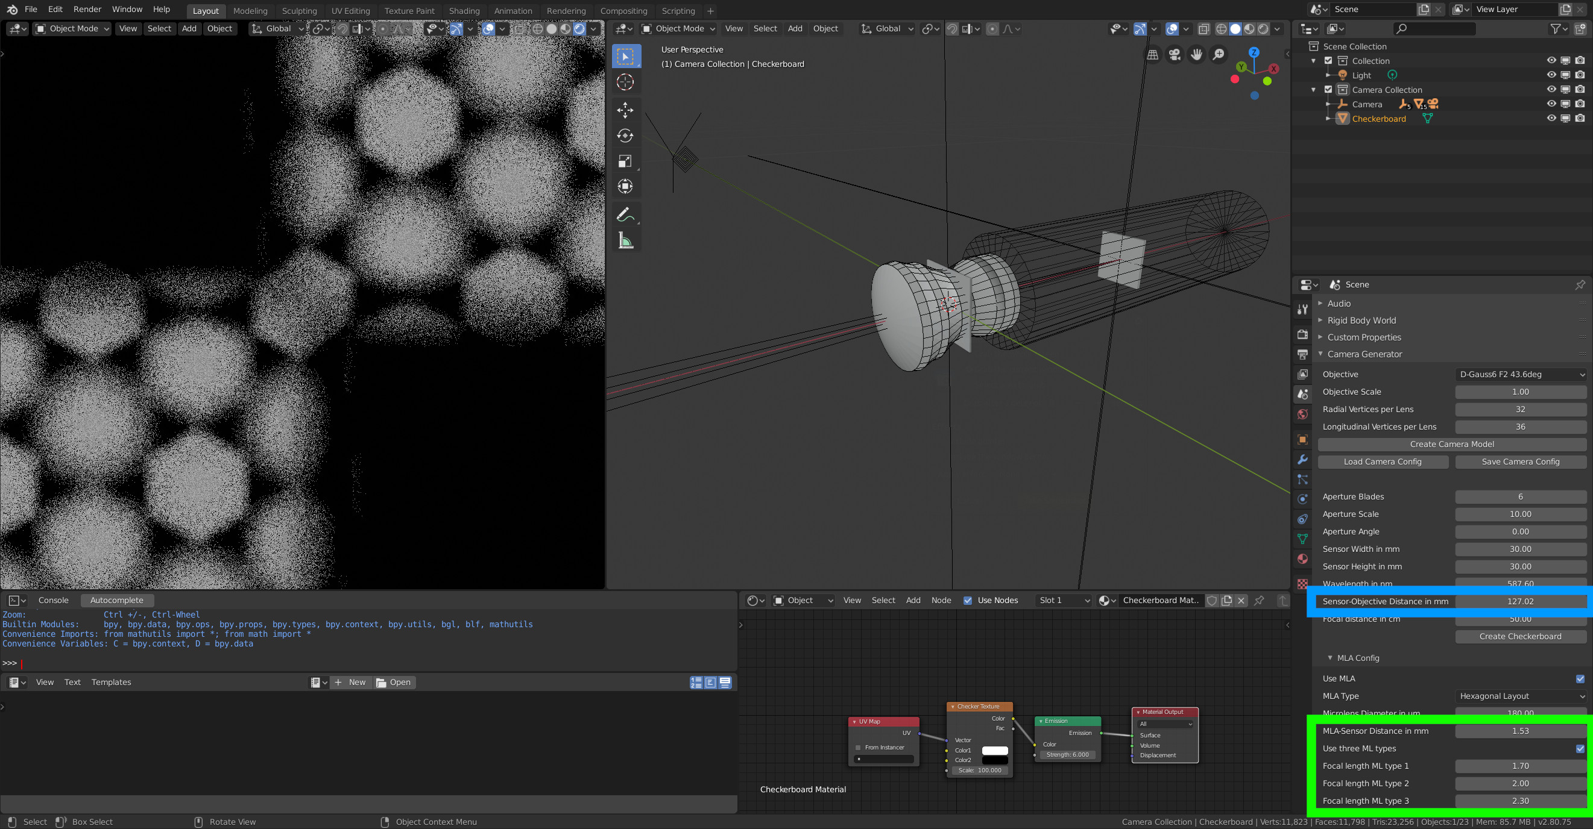Click the Save Camera Config button

[x=1521, y=461]
